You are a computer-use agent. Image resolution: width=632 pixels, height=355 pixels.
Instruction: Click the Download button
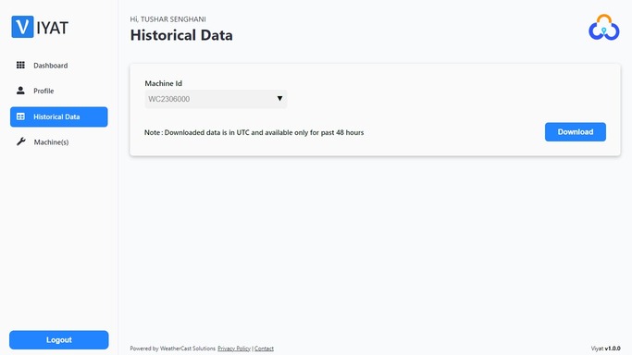(x=576, y=132)
